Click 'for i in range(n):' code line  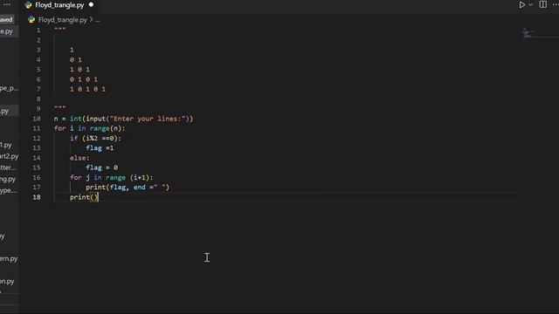89,128
